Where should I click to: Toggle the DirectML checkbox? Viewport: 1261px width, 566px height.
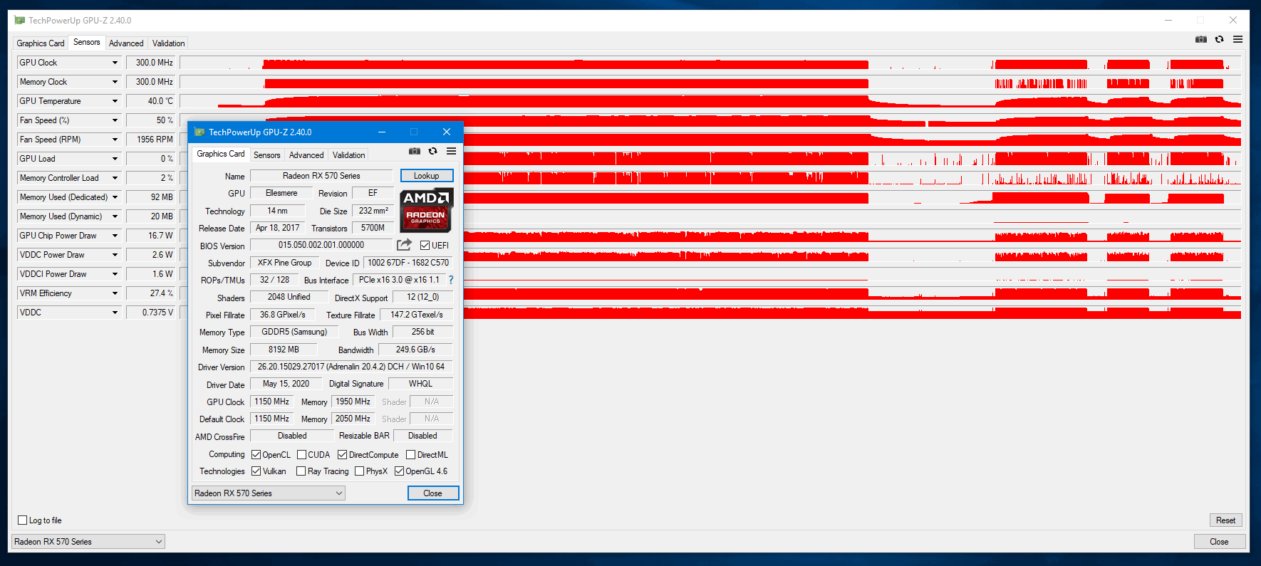coord(410,454)
